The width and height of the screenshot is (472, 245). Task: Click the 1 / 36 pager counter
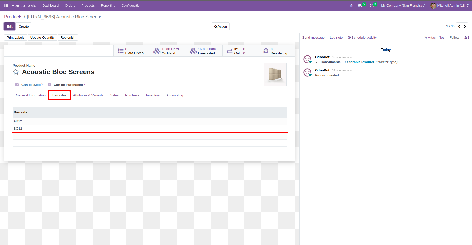click(450, 26)
